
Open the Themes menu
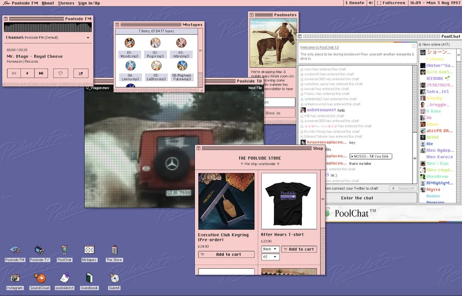[66, 3]
